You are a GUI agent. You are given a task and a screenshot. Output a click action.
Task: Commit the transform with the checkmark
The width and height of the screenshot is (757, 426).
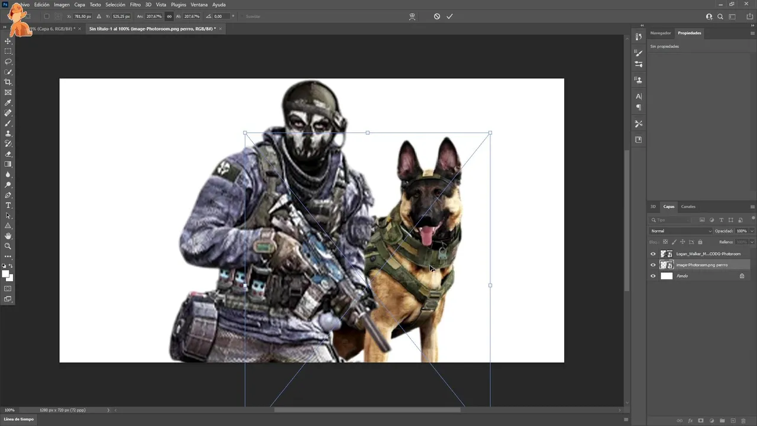click(x=449, y=17)
